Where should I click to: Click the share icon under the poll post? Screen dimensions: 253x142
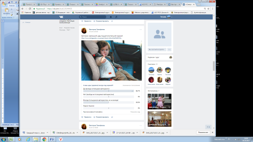coord(112,117)
